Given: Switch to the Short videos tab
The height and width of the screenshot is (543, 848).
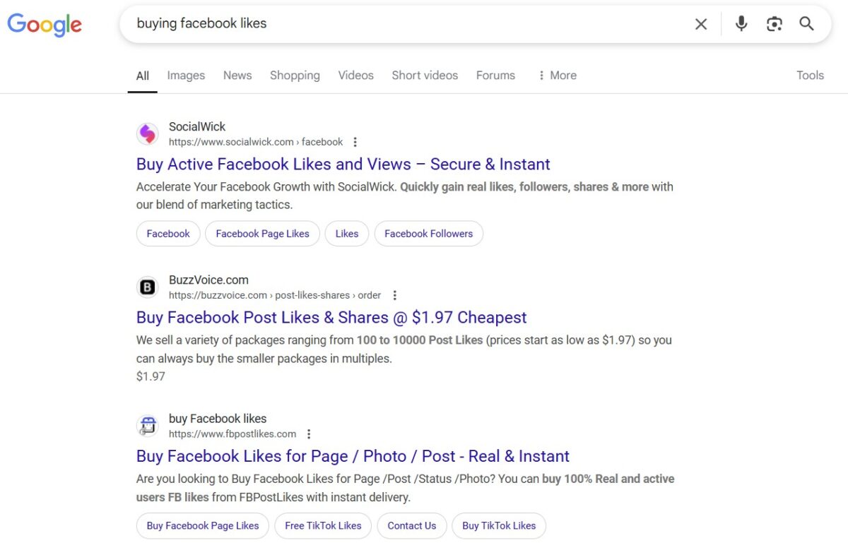Looking at the screenshot, I should (x=425, y=76).
